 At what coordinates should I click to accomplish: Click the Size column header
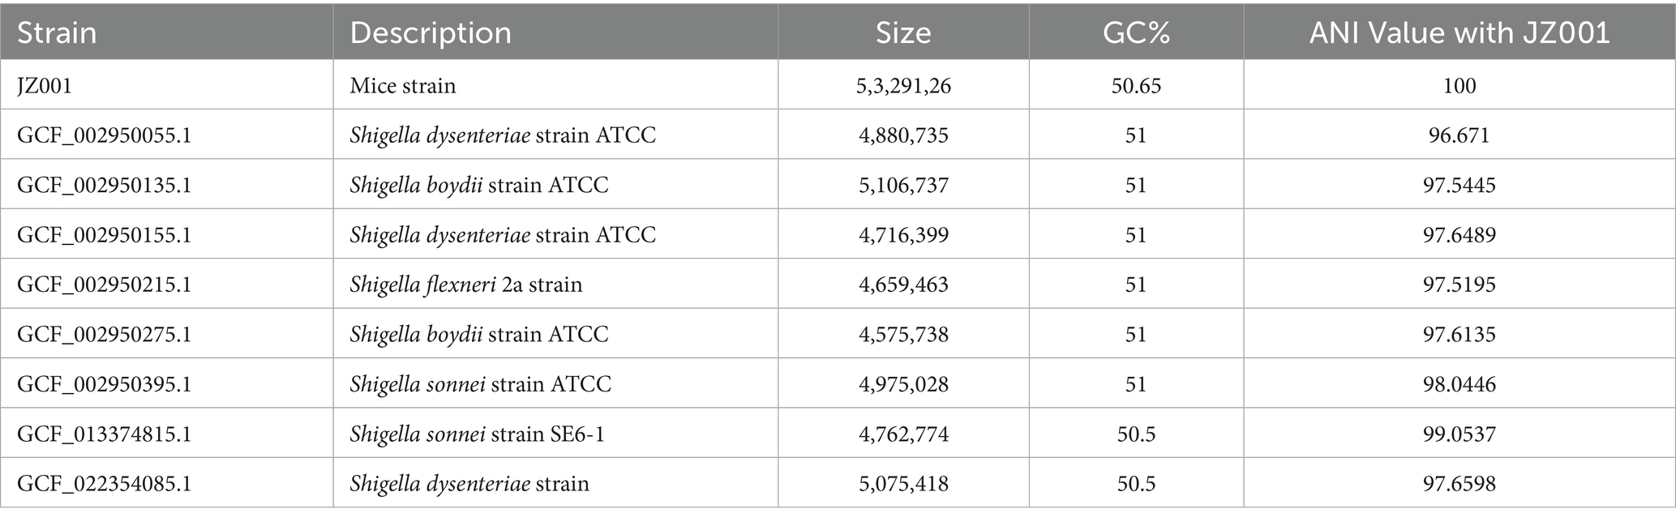pyautogui.click(x=903, y=32)
